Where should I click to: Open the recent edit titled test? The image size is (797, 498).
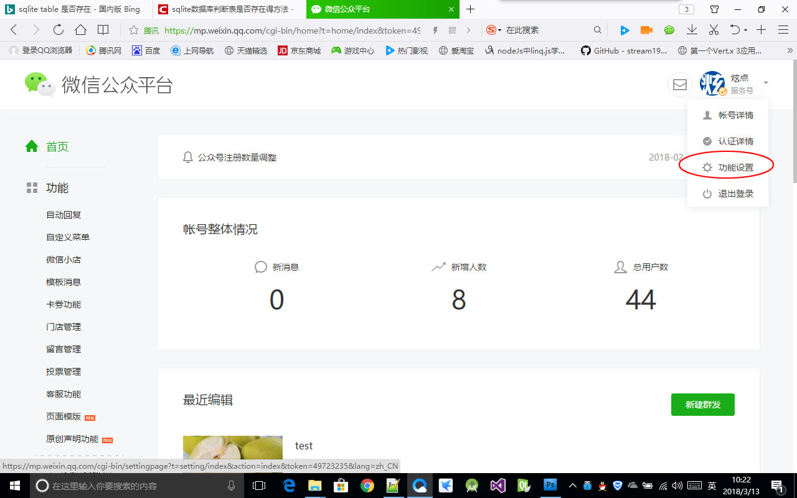coord(304,446)
